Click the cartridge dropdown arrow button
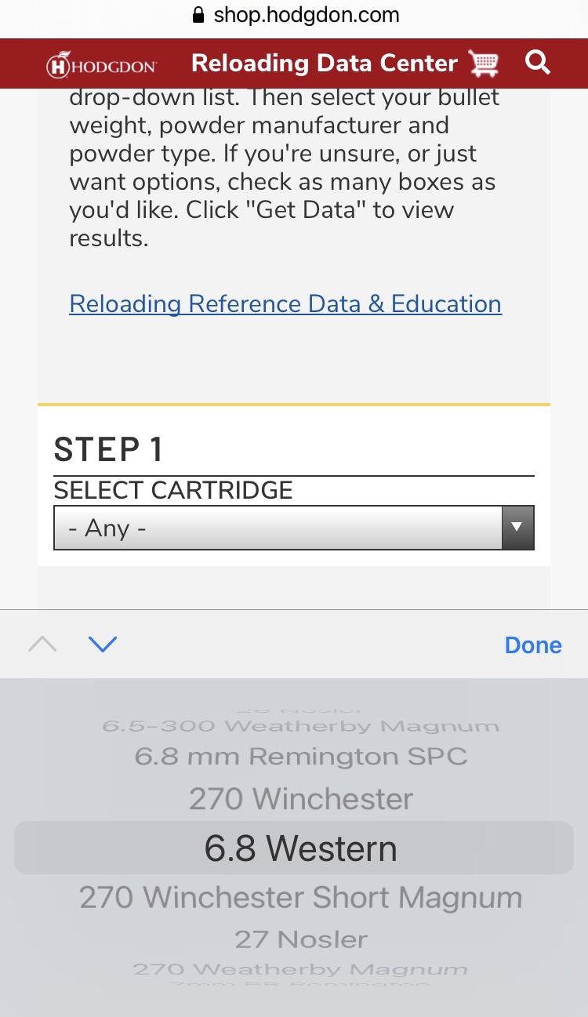This screenshot has height=1017, width=588. (x=517, y=528)
